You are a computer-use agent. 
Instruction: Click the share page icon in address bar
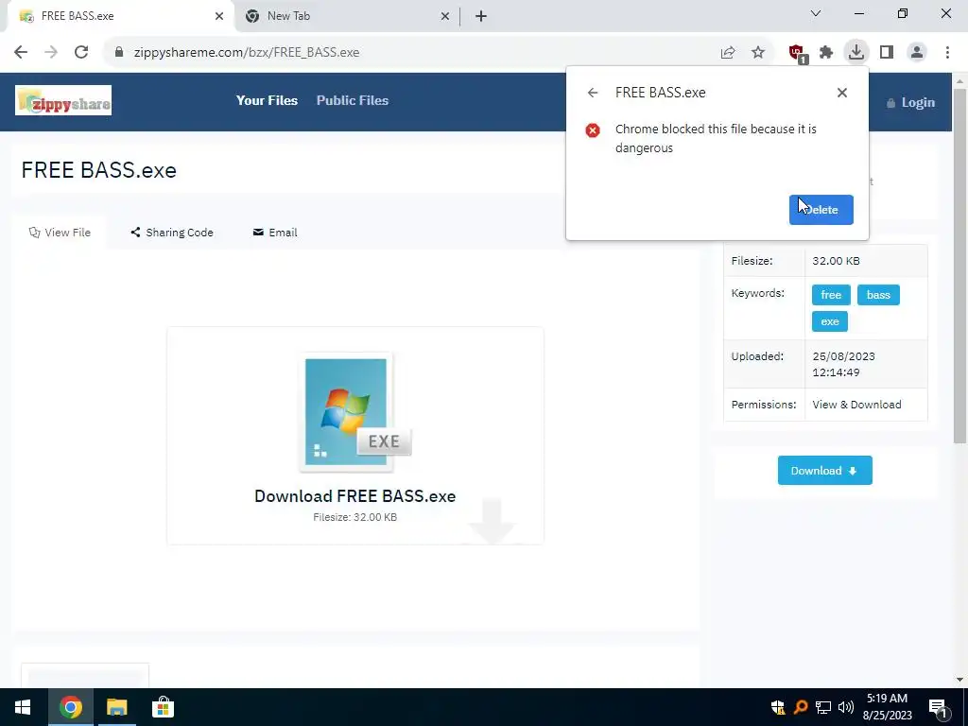728,53
